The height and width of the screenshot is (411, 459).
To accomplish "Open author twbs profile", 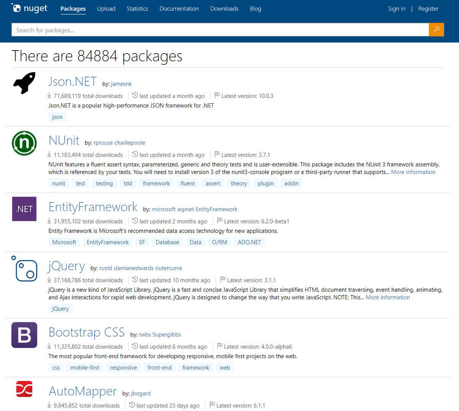I will tap(145, 335).
